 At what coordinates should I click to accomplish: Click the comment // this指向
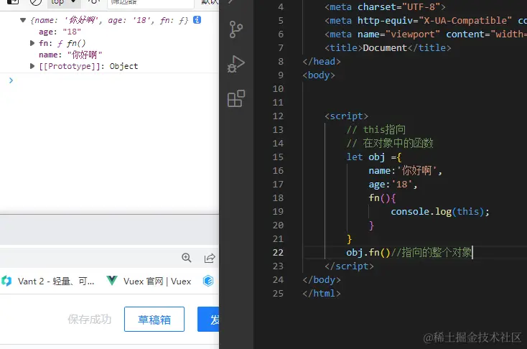pyautogui.click(x=376, y=129)
